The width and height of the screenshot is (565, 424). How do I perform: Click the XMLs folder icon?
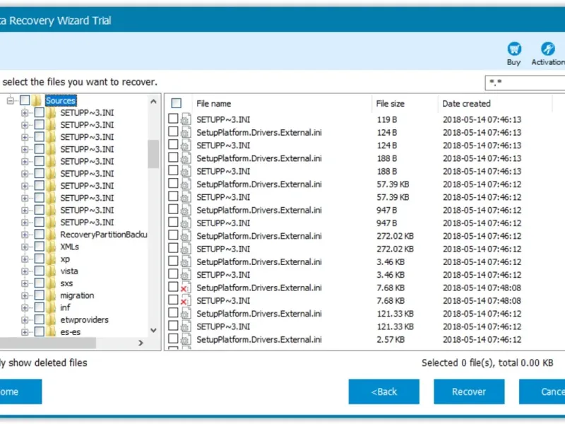(51, 247)
